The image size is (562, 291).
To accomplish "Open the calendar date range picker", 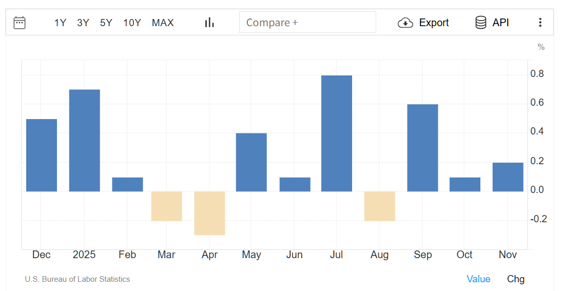I will coord(20,23).
